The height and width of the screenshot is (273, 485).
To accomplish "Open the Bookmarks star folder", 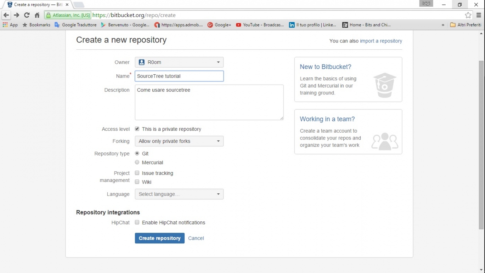I will [x=36, y=25].
